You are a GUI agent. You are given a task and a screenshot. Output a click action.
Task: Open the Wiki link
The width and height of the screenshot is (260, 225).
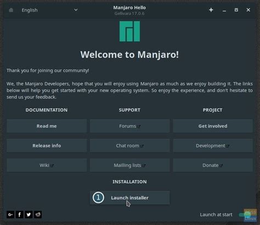click(47, 165)
